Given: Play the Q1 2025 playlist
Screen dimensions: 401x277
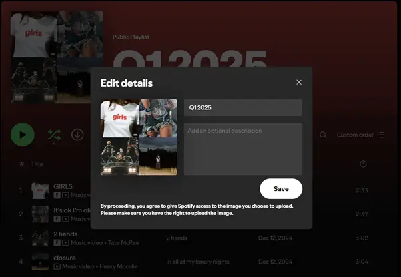Looking at the screenshot, I should [23, 135].
